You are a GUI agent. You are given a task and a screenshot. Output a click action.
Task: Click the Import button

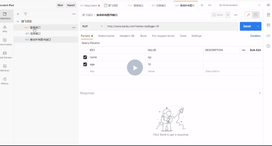(71, 5)
